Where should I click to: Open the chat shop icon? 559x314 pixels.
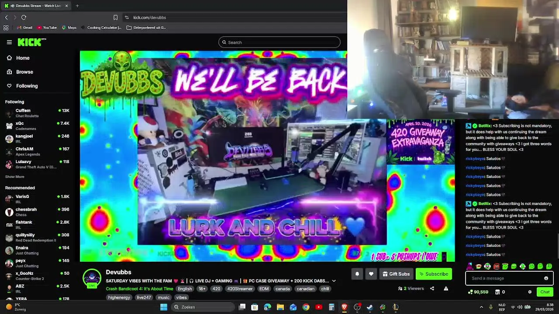tap(497, 292)
